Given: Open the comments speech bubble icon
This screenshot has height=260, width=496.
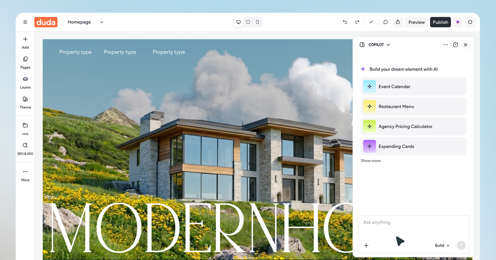Looking at the screenshot, I should click(385, 22).
